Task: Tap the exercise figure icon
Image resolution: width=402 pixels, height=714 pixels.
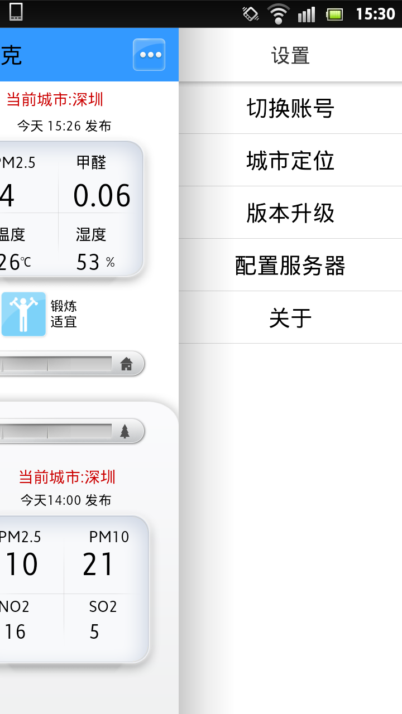Action: (x=23, y=314)
